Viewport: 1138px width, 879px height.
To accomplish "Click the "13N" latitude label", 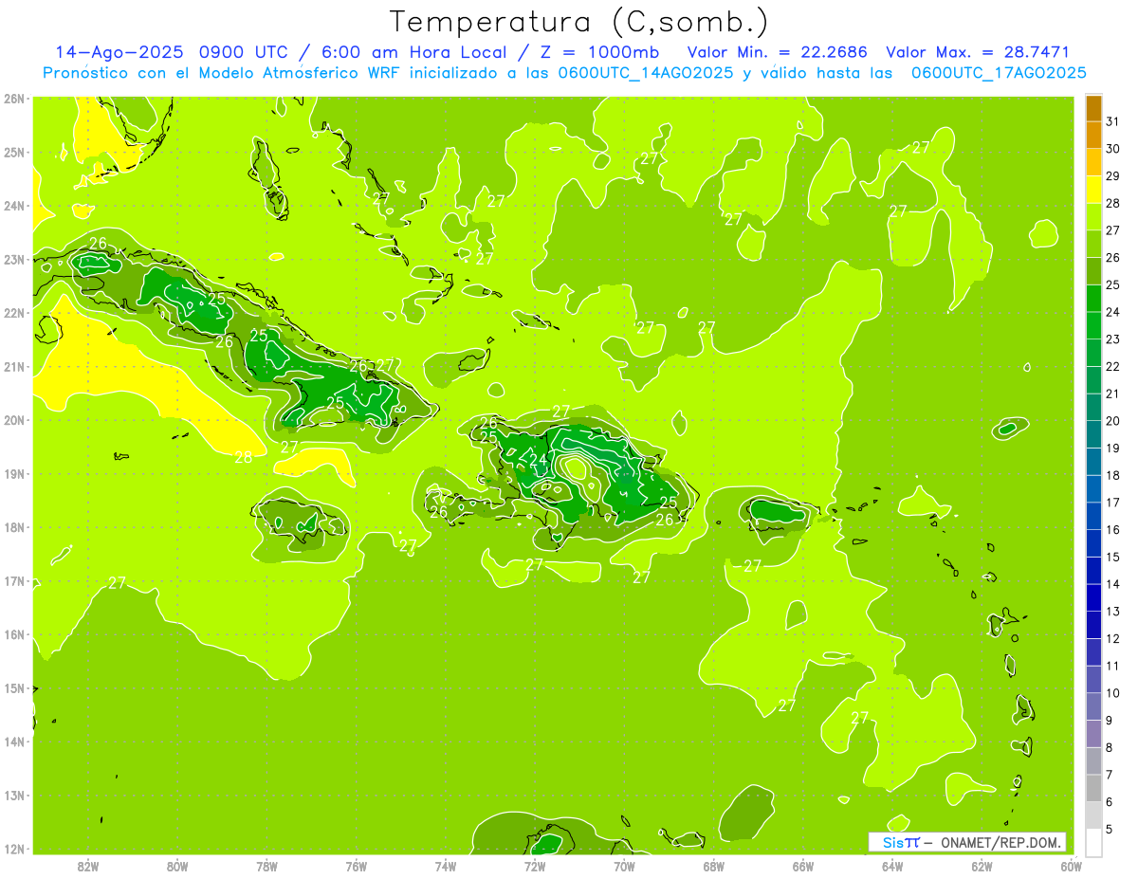I will pos(13,795).
